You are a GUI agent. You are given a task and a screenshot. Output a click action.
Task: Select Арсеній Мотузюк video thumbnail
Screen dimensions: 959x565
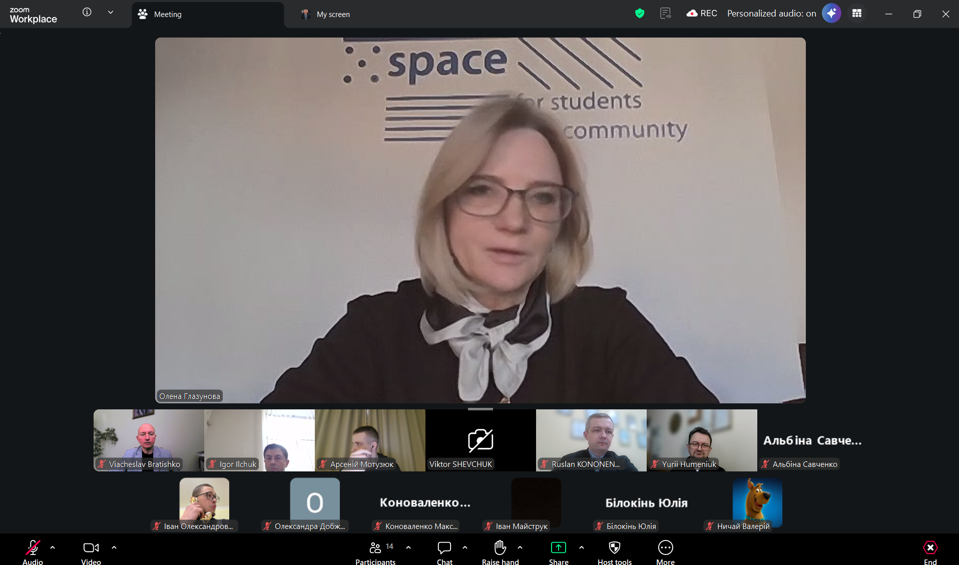[x=370, y=440]
